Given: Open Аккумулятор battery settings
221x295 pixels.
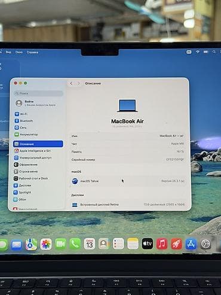Looking at the screenshot, I should coord(26,135).
